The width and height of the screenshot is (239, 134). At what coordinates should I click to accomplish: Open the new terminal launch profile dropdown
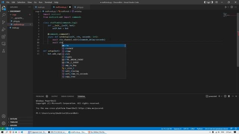(222, 96)
